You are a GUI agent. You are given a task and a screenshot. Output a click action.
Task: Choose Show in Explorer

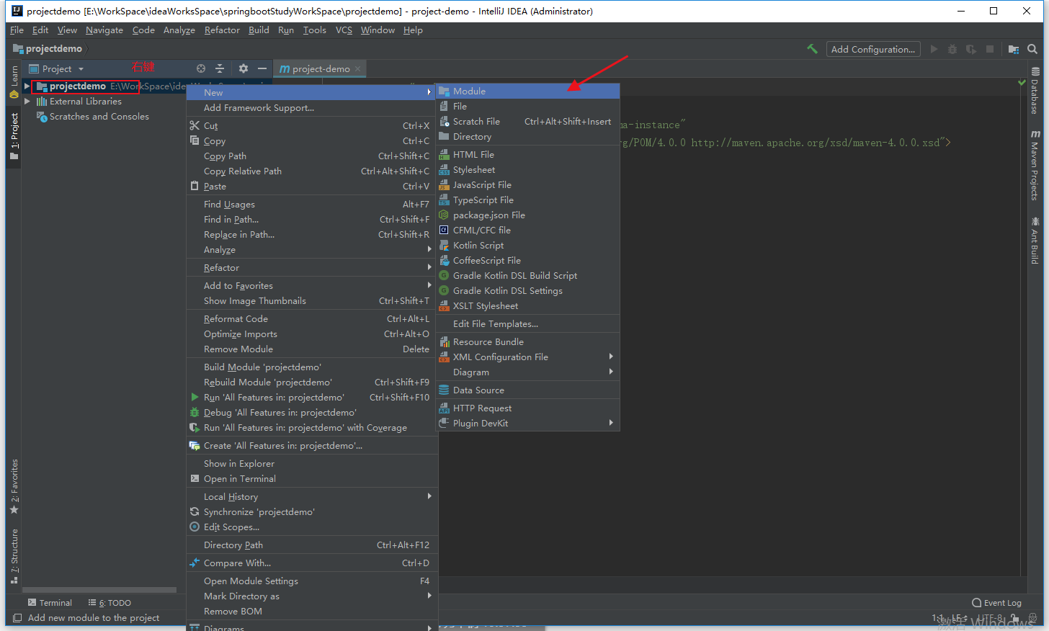point(312,464)
